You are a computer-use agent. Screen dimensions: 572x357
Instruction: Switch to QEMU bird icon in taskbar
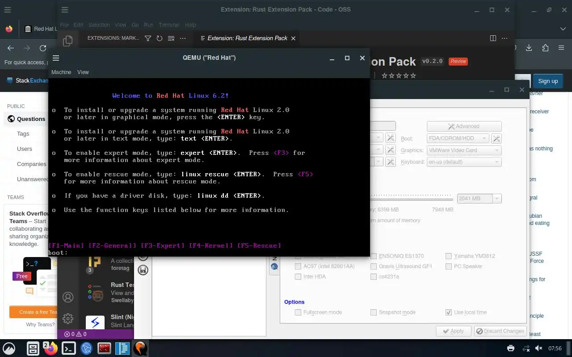(x=140, y=348)
